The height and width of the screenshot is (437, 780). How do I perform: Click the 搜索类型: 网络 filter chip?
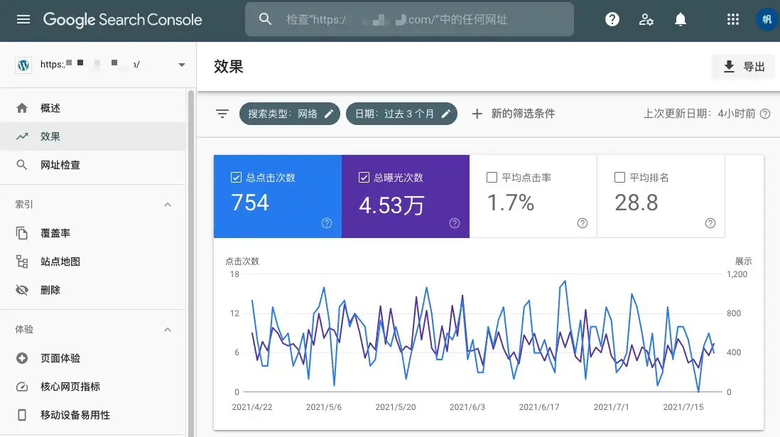tap(290, 114)
